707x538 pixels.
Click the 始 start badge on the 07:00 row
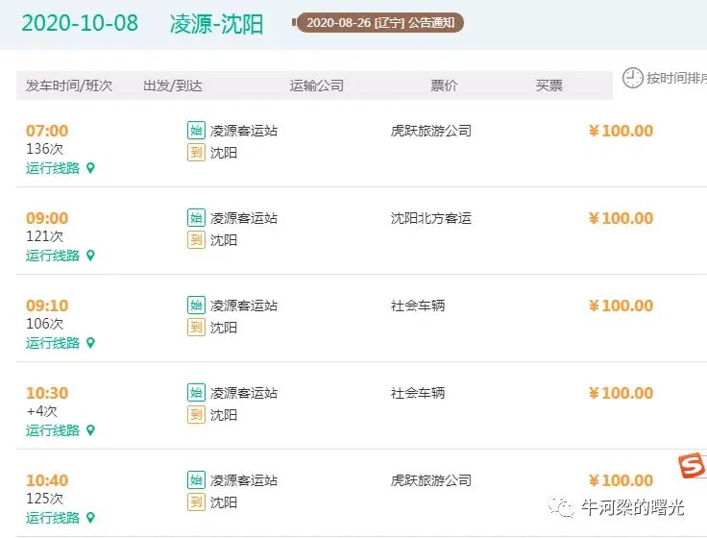[196, 131]
